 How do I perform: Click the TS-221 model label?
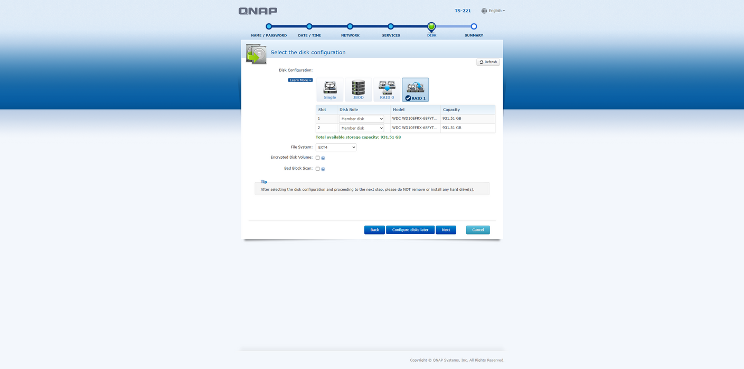tap(463, 11)
